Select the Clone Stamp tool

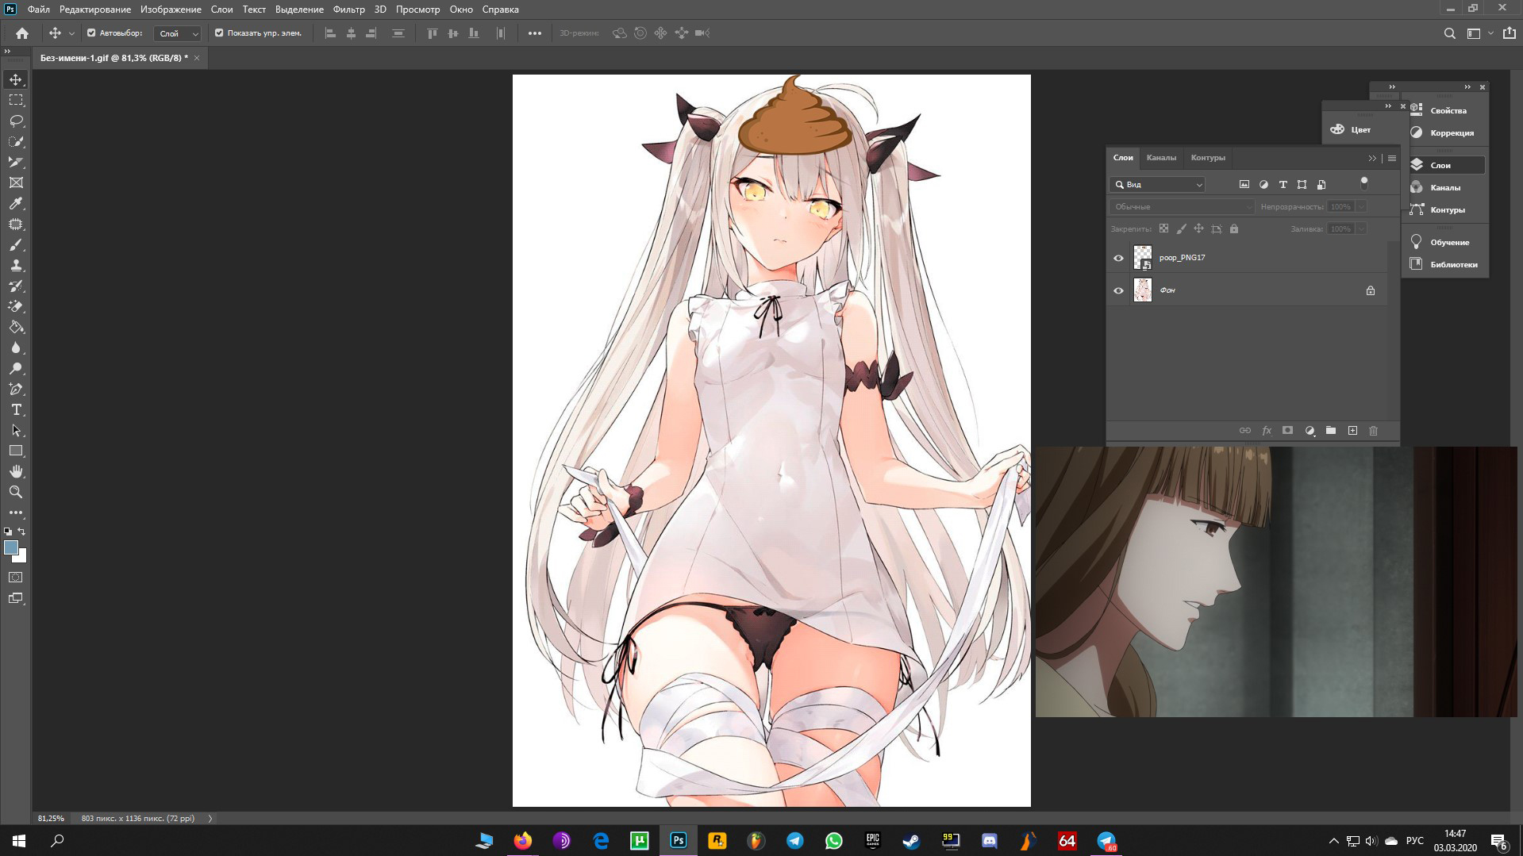(x=16, y=265)
